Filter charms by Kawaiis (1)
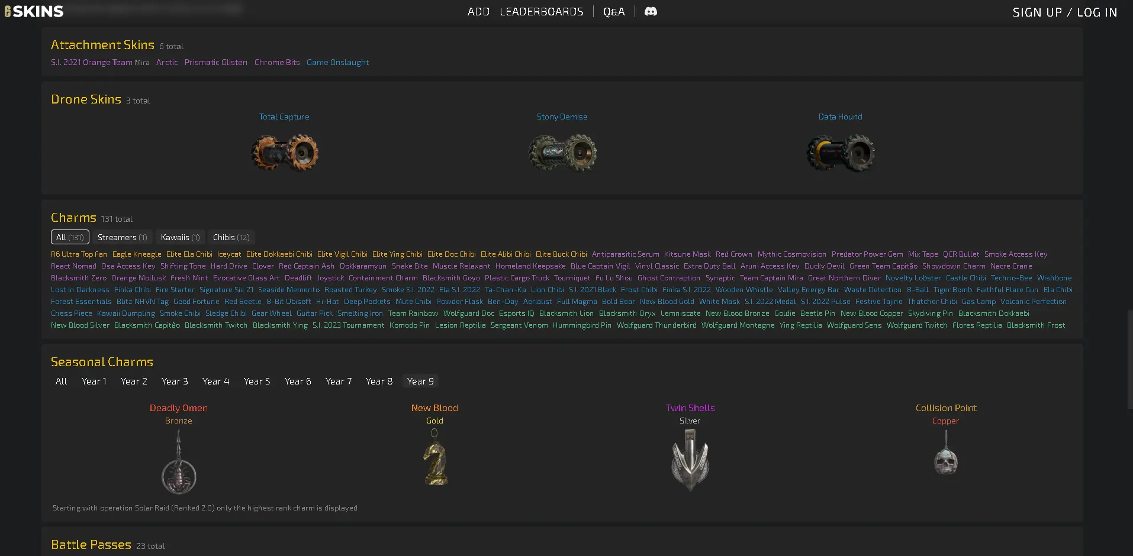Viewport: 1133px width, 556px height. point(180,237)
